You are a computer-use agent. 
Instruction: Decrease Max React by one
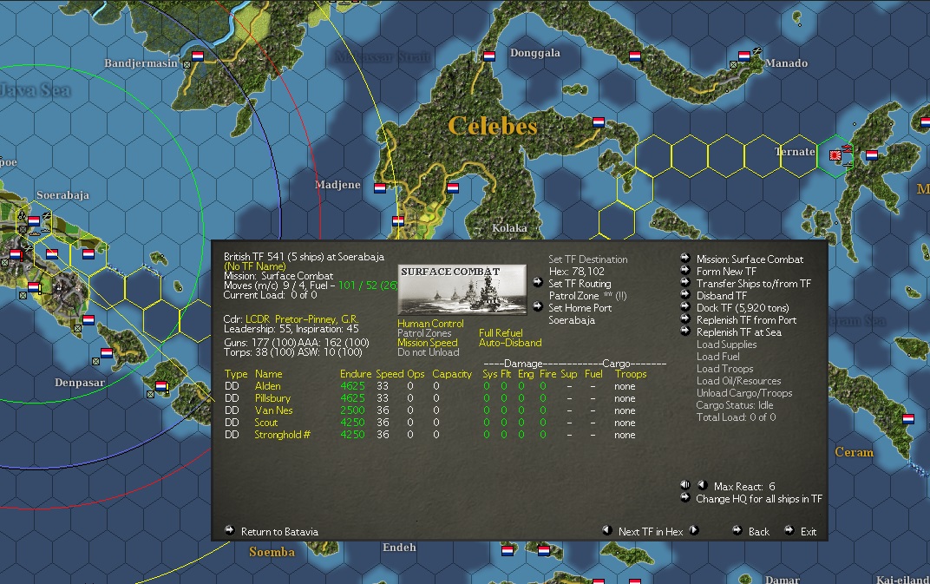[x=702, y=485]
